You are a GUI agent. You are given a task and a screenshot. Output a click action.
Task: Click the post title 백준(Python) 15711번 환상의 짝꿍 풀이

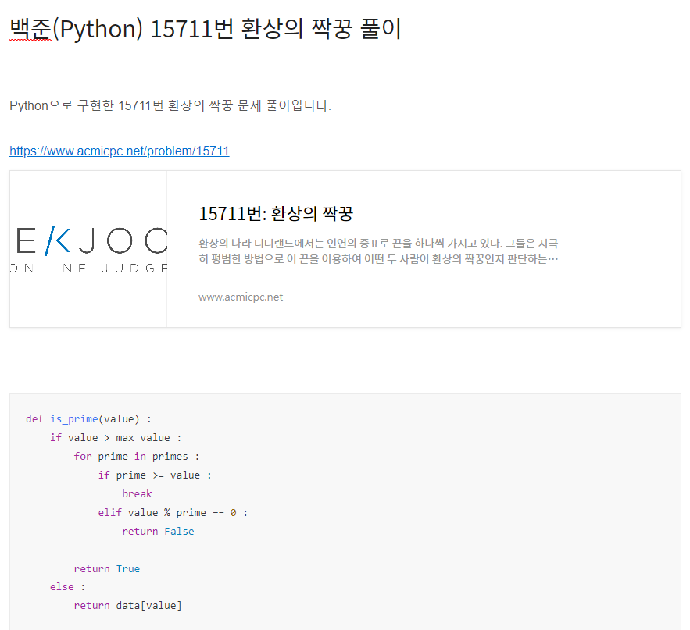(205, 29)
